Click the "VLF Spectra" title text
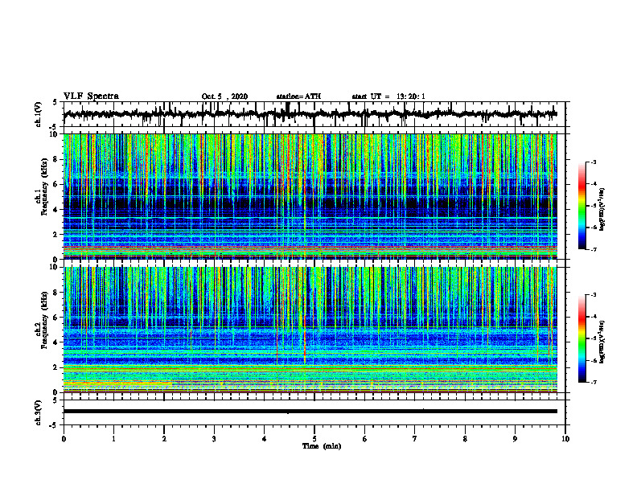The height and width of the screenshot is (492, 637). (91, 96)
